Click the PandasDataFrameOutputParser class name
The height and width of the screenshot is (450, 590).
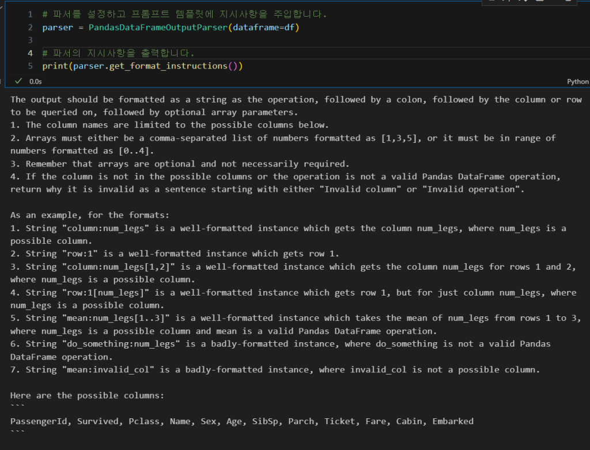click(x=158, y=28)
